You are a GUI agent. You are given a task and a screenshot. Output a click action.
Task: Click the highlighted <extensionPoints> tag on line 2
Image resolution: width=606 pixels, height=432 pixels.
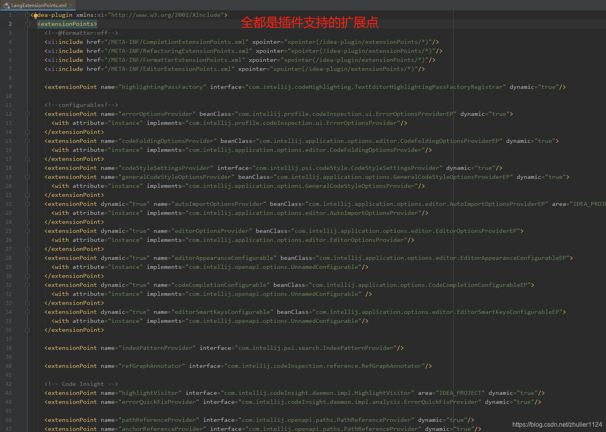(67, 24)
